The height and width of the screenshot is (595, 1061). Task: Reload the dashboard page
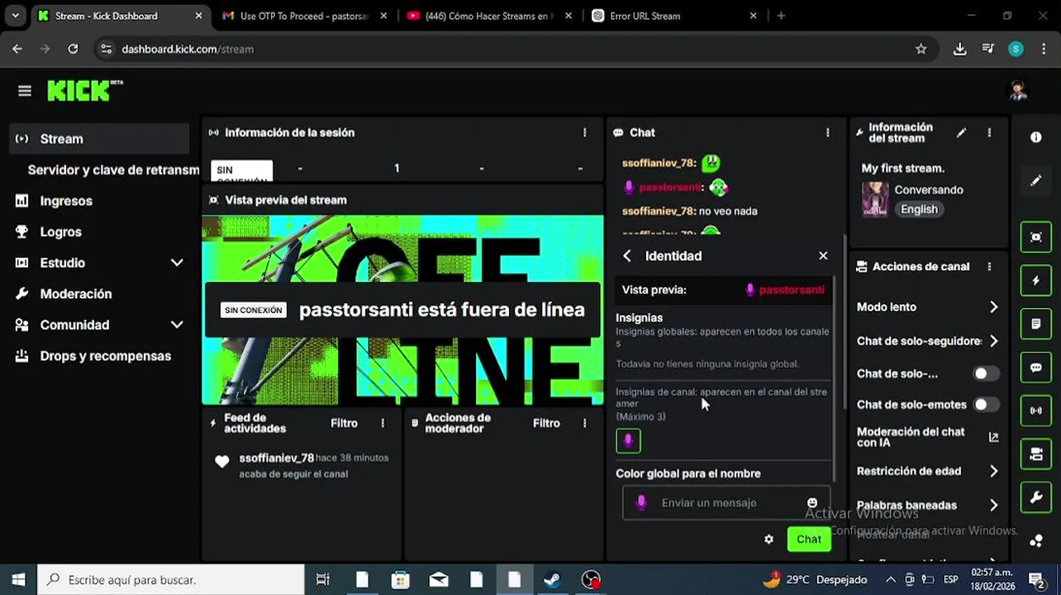pyautogui.click(x=73, y=49)
